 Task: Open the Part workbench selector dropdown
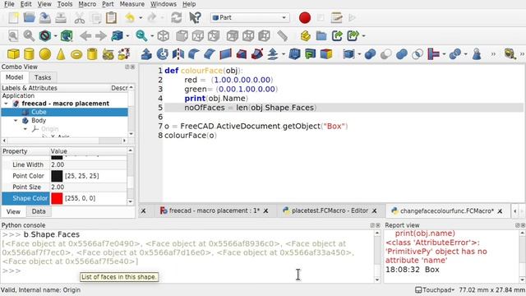pos(250,17)
